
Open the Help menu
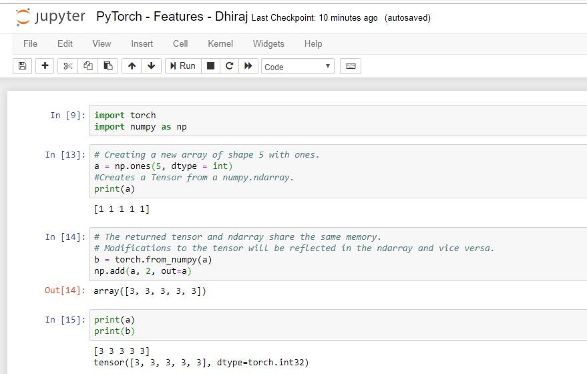pos(313,44)
